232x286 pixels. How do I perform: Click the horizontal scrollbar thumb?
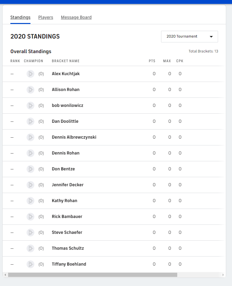(x=92, y=275)
